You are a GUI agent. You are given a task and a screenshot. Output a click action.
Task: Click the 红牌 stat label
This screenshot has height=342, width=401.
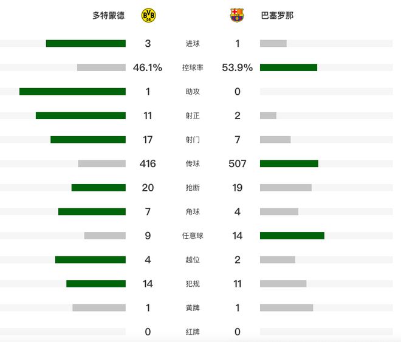click(193, 332)
